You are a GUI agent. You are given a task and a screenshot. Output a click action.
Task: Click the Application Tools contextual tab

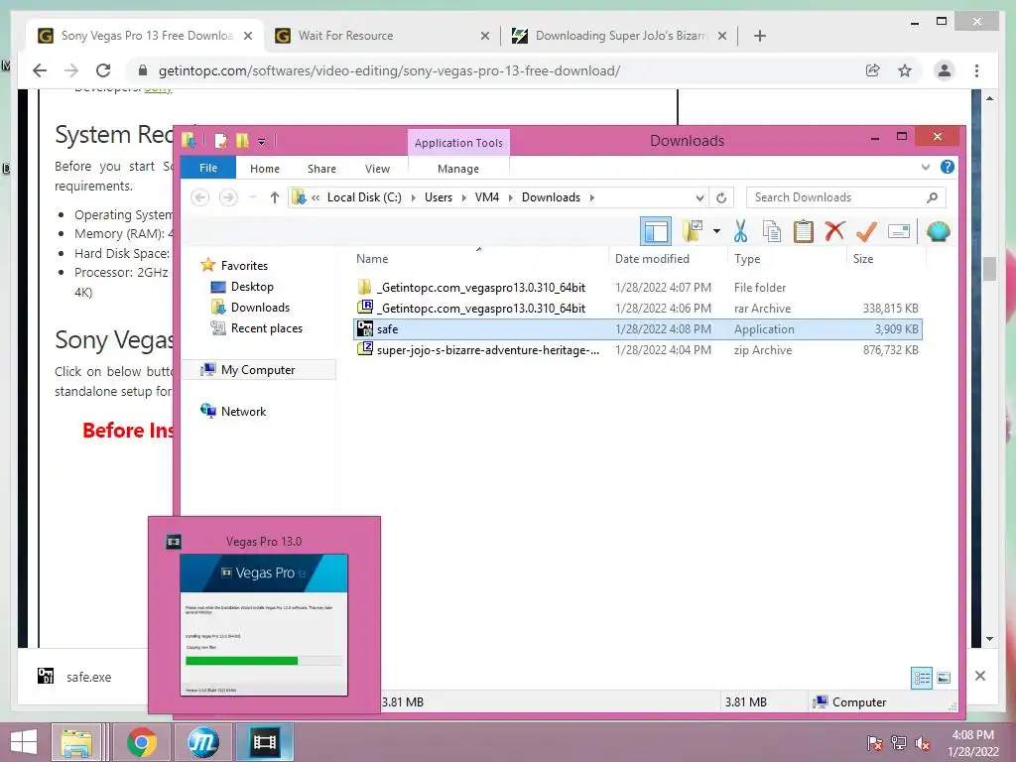(x=458, y=143)
